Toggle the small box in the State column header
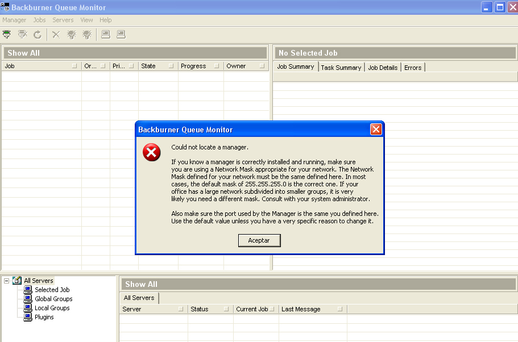The width and height of the screenshot is (518, 342). [171, 66]
